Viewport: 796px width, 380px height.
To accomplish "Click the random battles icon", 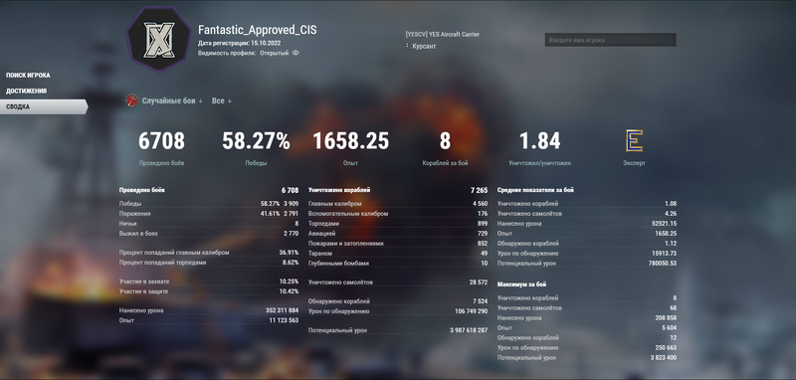I will point(131,100).
